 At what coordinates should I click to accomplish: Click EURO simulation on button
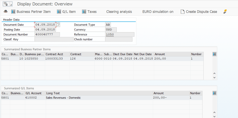click(158, 12)
